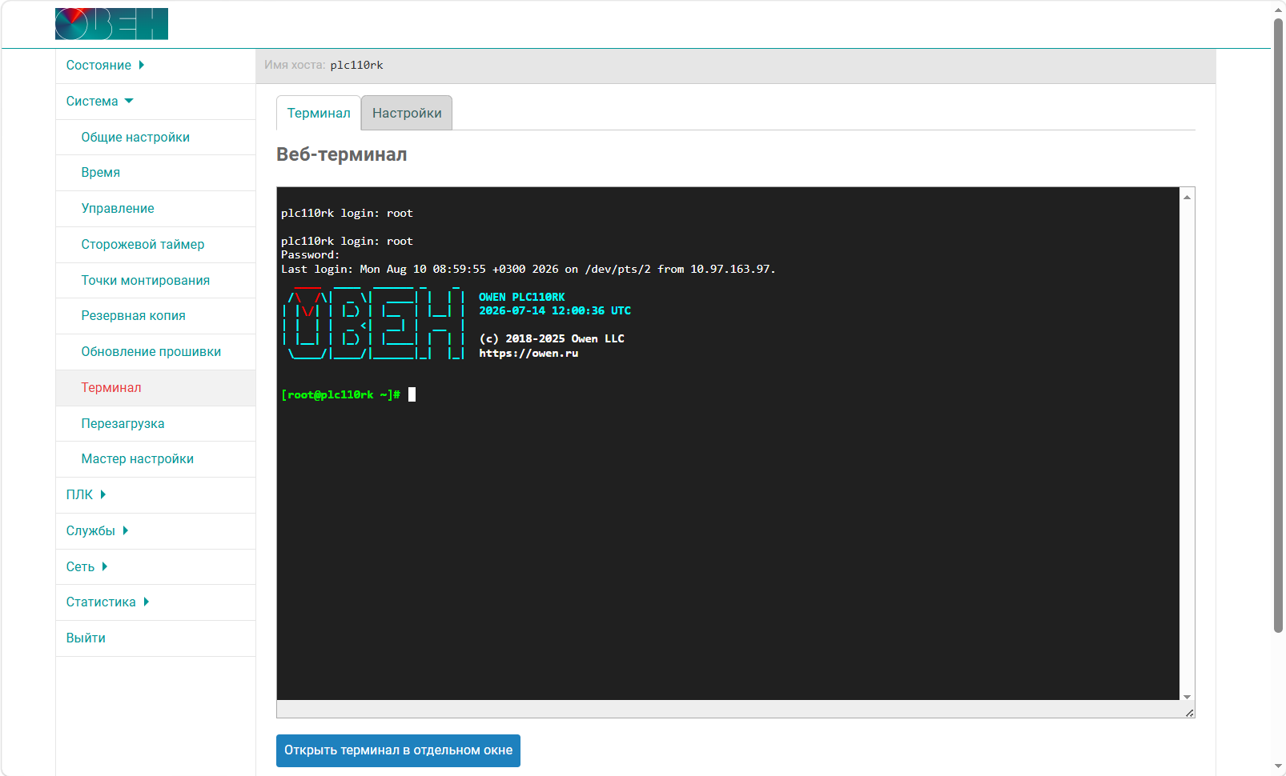The image size is (1286, 776).
Task: Click the hostname plc110rk text
Action: (x=356, y=66)
